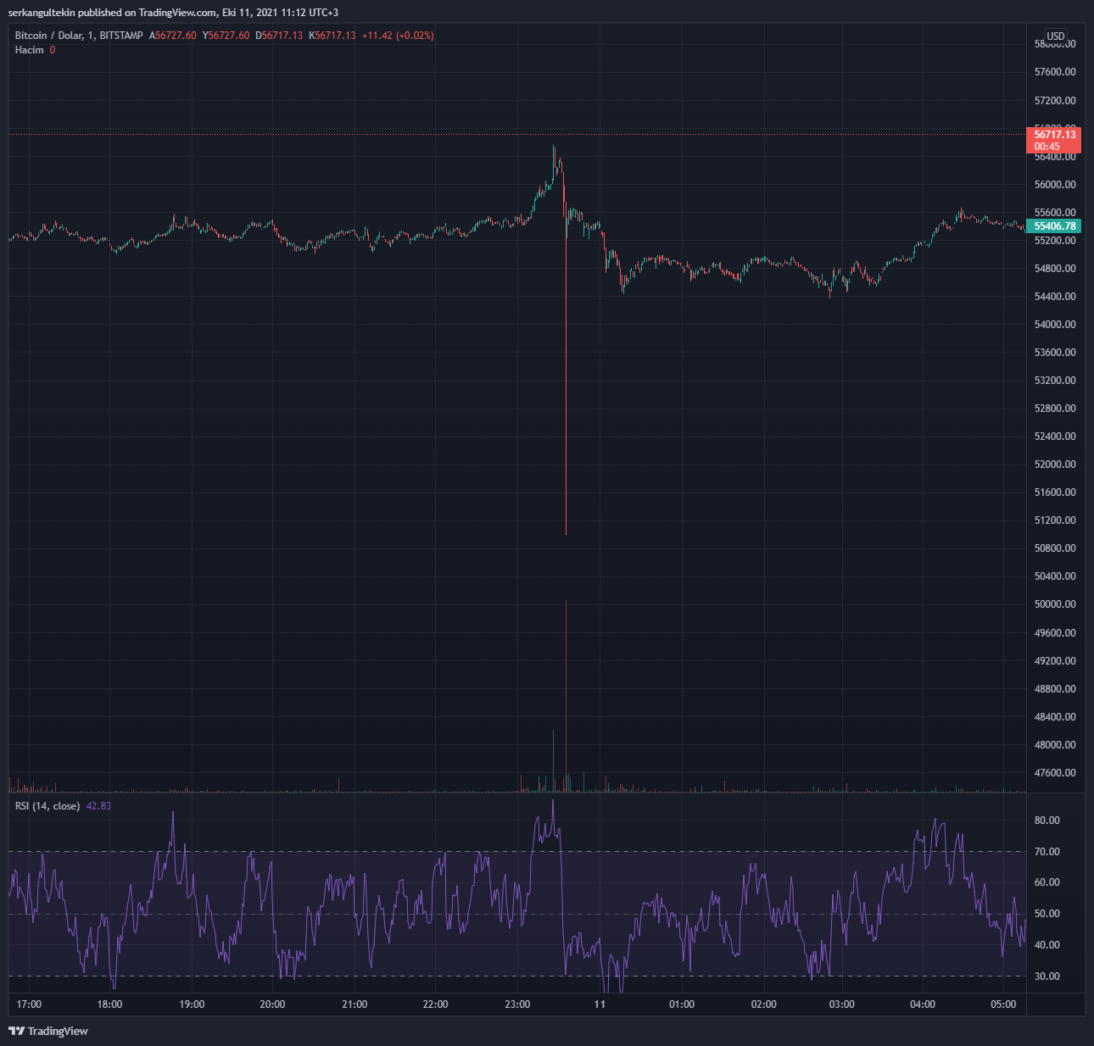Screen dimensions: 1094x1046
Task: Select the Hacim volume indicator label
Action: click(29, 50)
